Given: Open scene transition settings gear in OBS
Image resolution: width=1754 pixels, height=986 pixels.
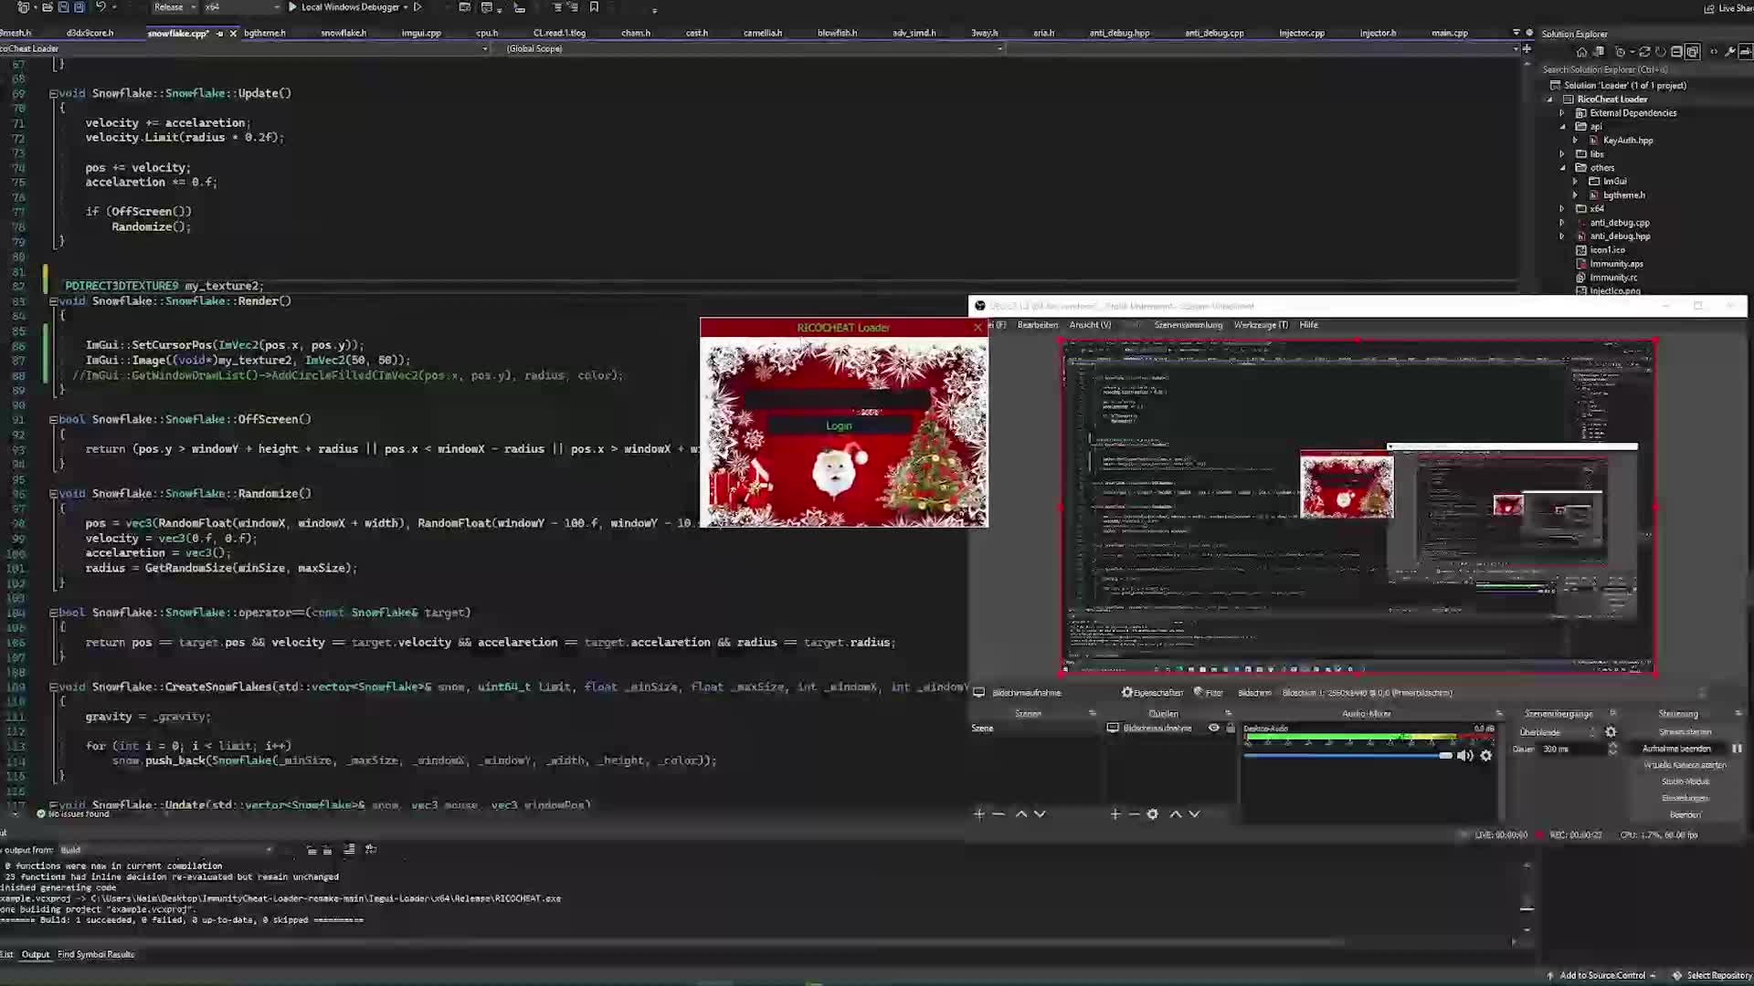Looking at the screenshot, I should point(1611,731).
